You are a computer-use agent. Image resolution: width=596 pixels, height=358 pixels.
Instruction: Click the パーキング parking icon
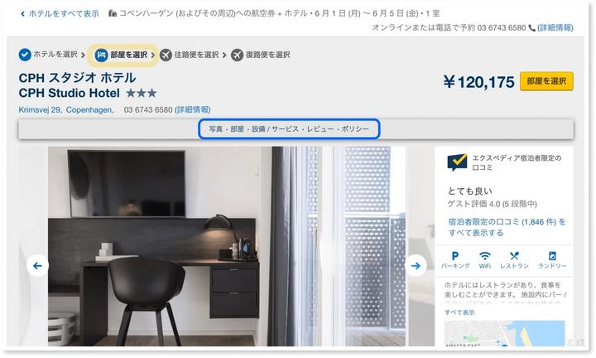tap(455, 256)
